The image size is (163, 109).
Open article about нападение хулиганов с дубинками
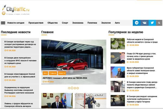142,99
